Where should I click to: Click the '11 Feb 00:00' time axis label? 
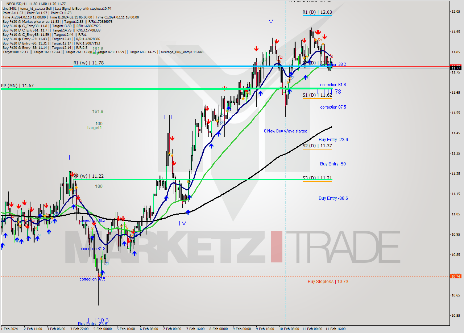pyautogui.click(x=312, y=329)
